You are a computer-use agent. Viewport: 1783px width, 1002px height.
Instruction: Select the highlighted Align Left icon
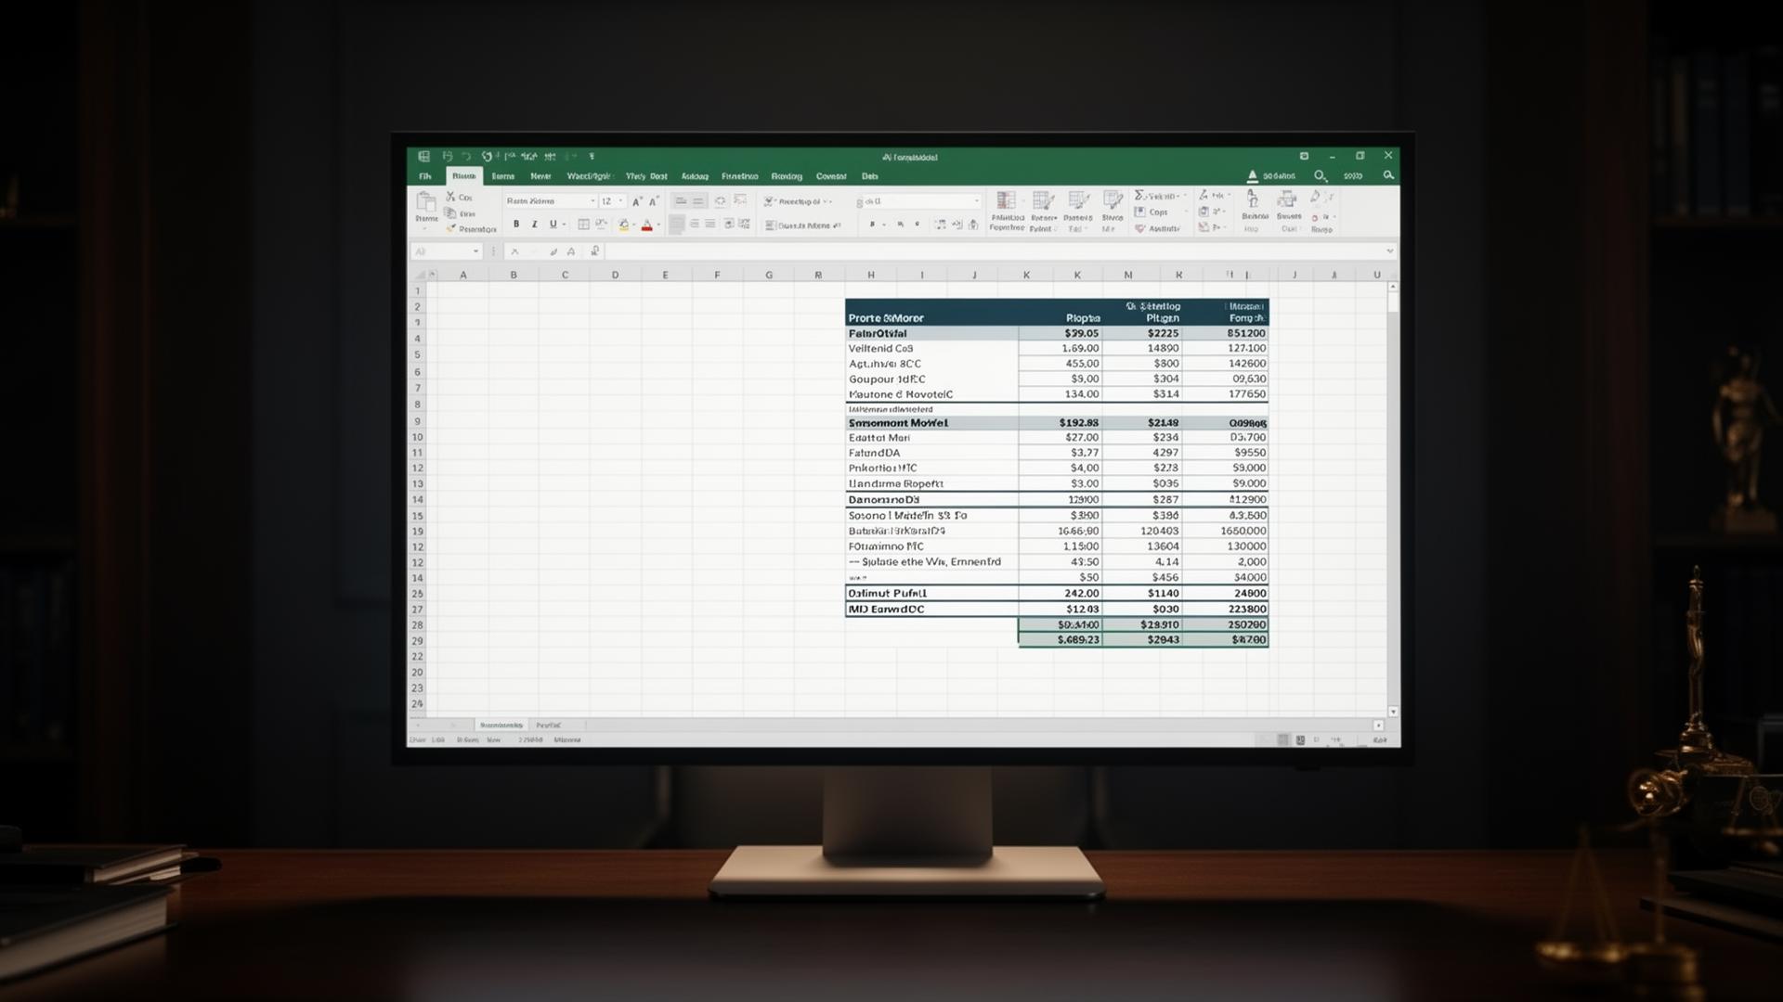coord(677,225)
